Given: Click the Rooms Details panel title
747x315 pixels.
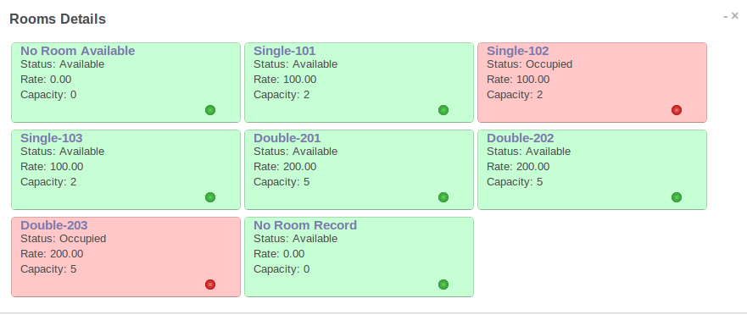Looking at the screenshot, I should pos(58,19).
